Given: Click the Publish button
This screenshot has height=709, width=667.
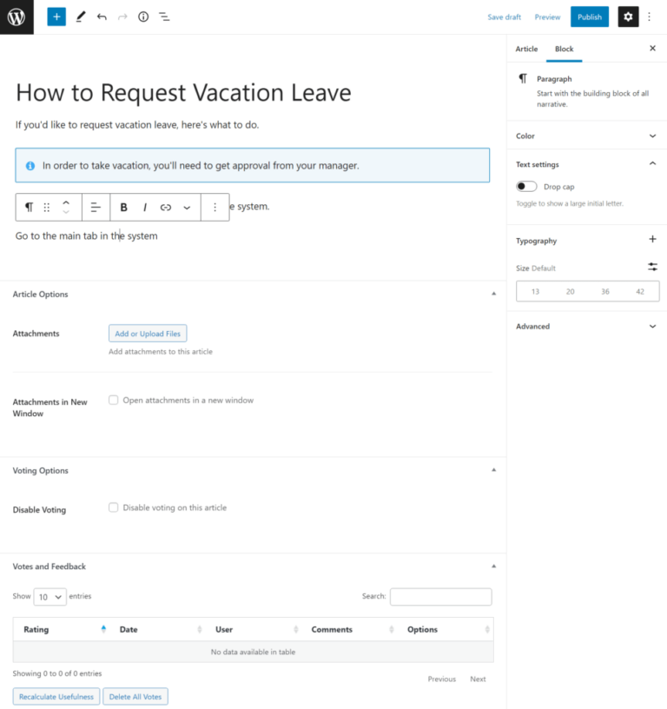Looking at the screenshot, I should 590,16.
